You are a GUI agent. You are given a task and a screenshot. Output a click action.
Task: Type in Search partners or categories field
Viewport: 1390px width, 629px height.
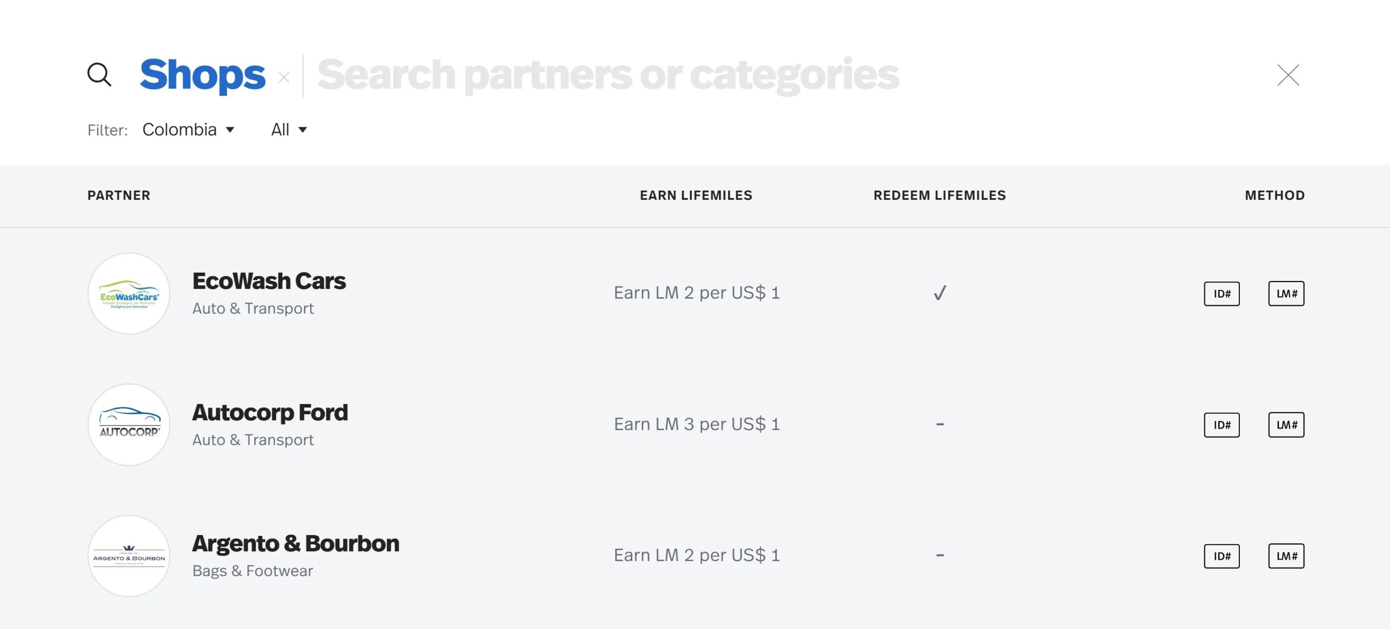[607, 75]
